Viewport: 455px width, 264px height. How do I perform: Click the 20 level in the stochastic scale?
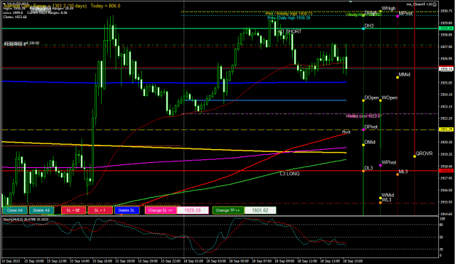442,249
